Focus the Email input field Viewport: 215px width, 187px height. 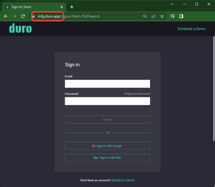tap(107, 84)
